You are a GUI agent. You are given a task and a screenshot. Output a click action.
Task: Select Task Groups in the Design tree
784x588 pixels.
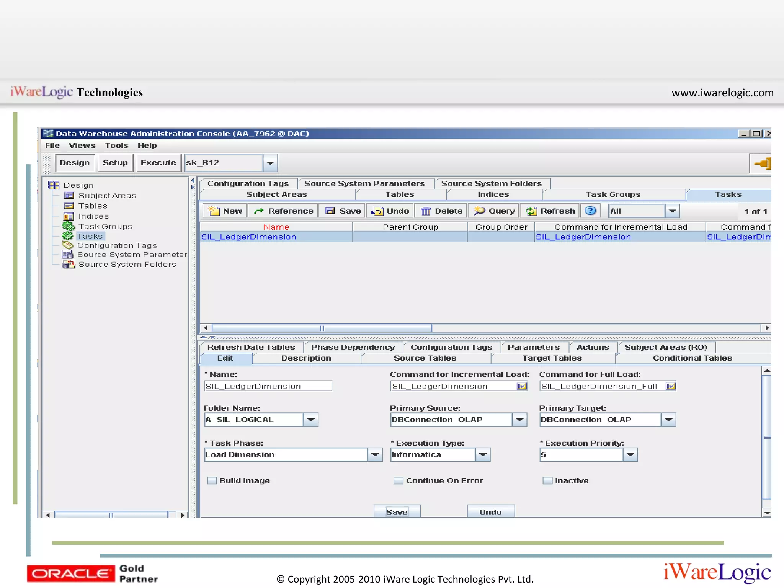pyautogui.click(x=105, y=226)
